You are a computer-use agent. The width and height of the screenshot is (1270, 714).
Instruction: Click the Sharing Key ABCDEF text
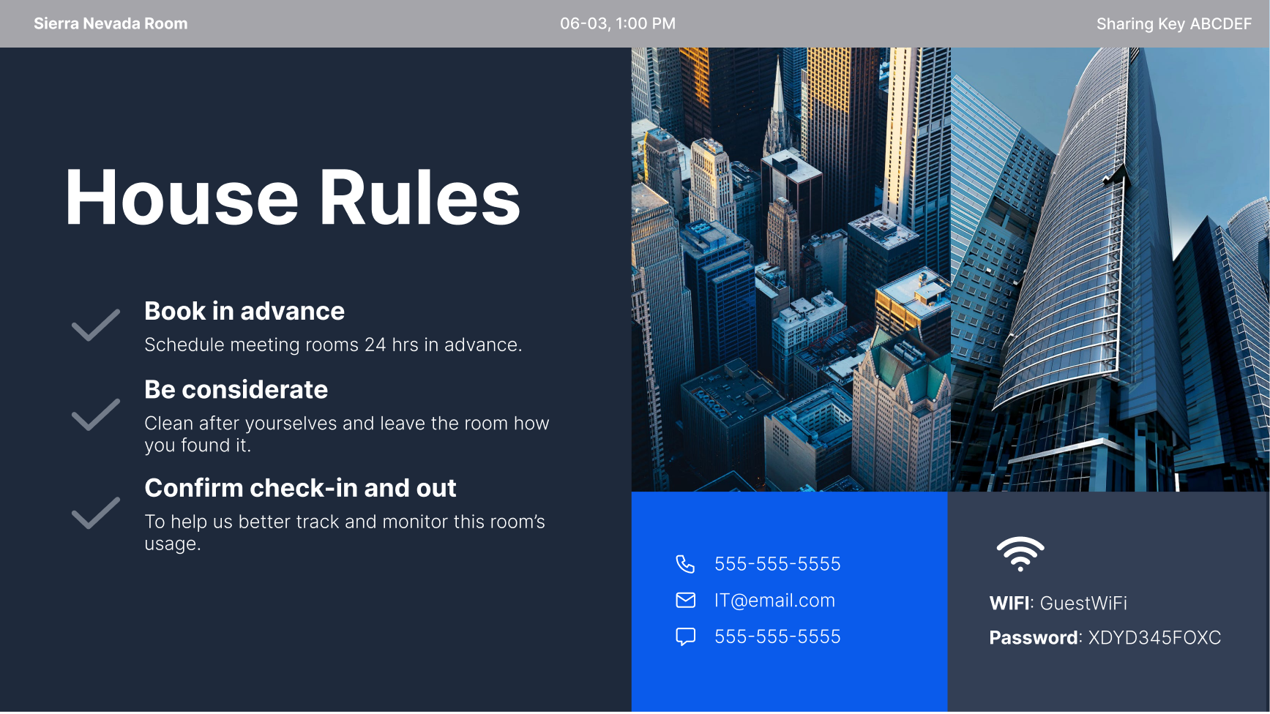coord(1173,24)
